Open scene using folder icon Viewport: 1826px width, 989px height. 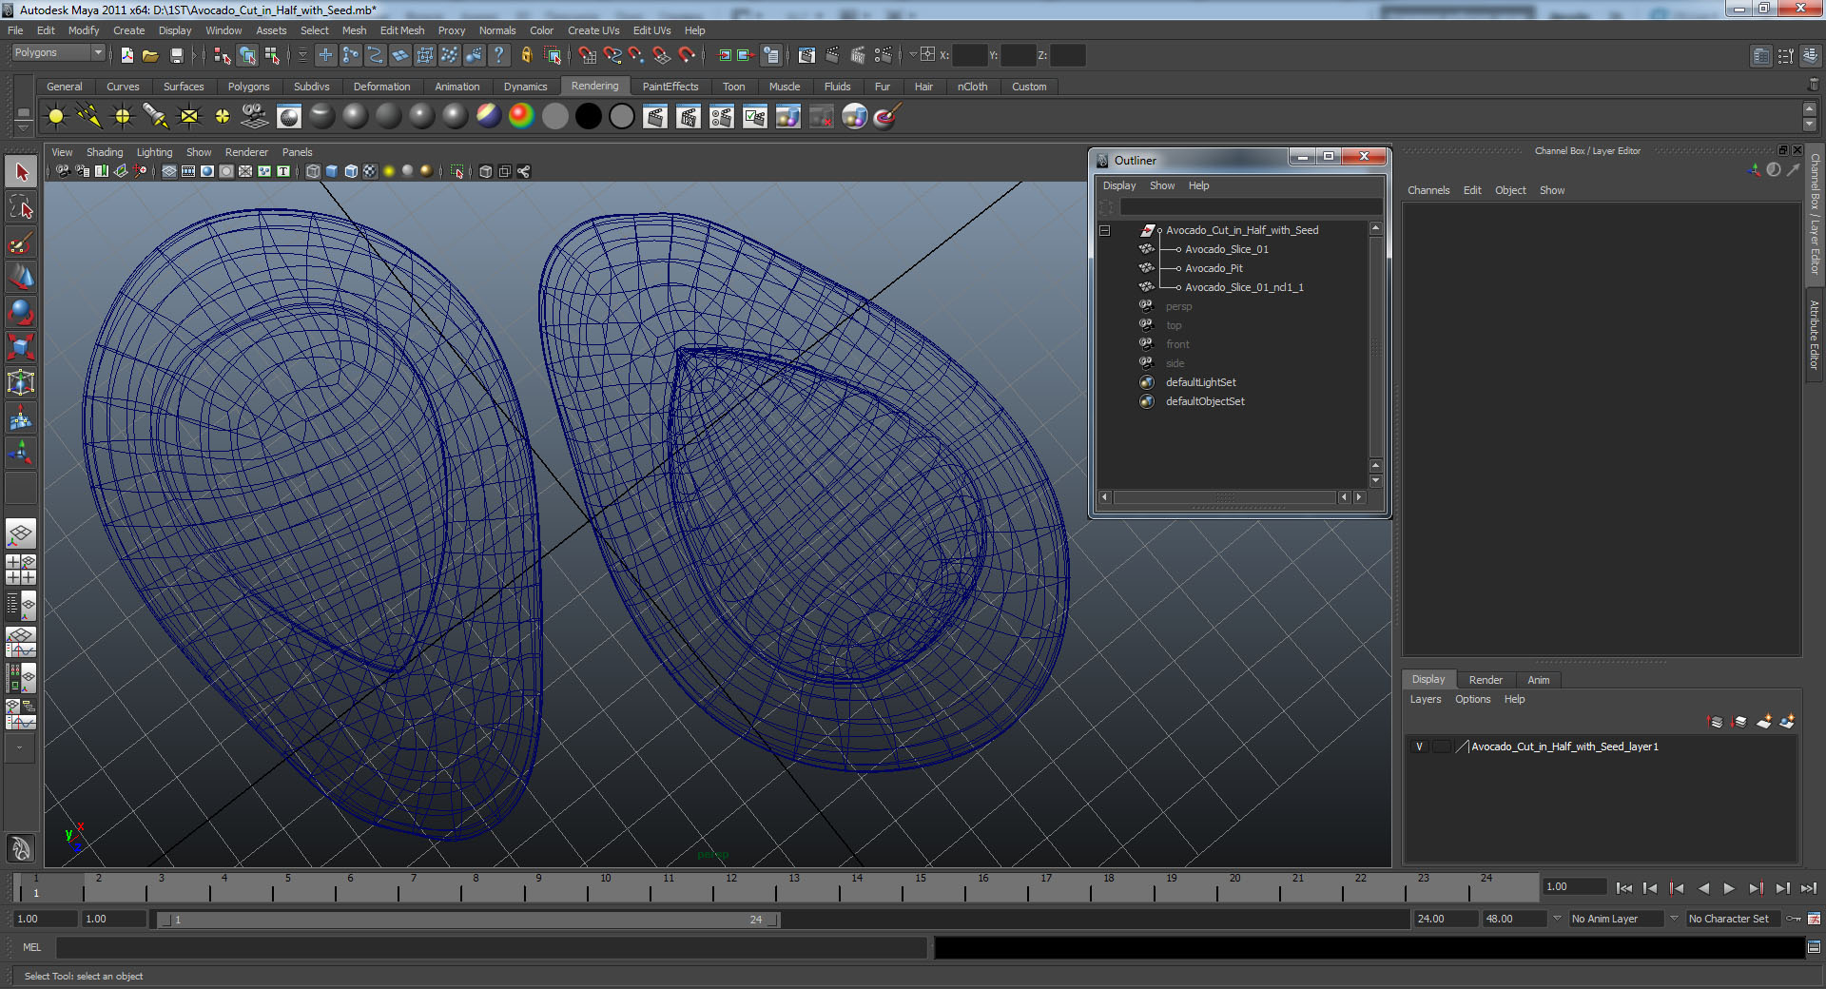150,55
